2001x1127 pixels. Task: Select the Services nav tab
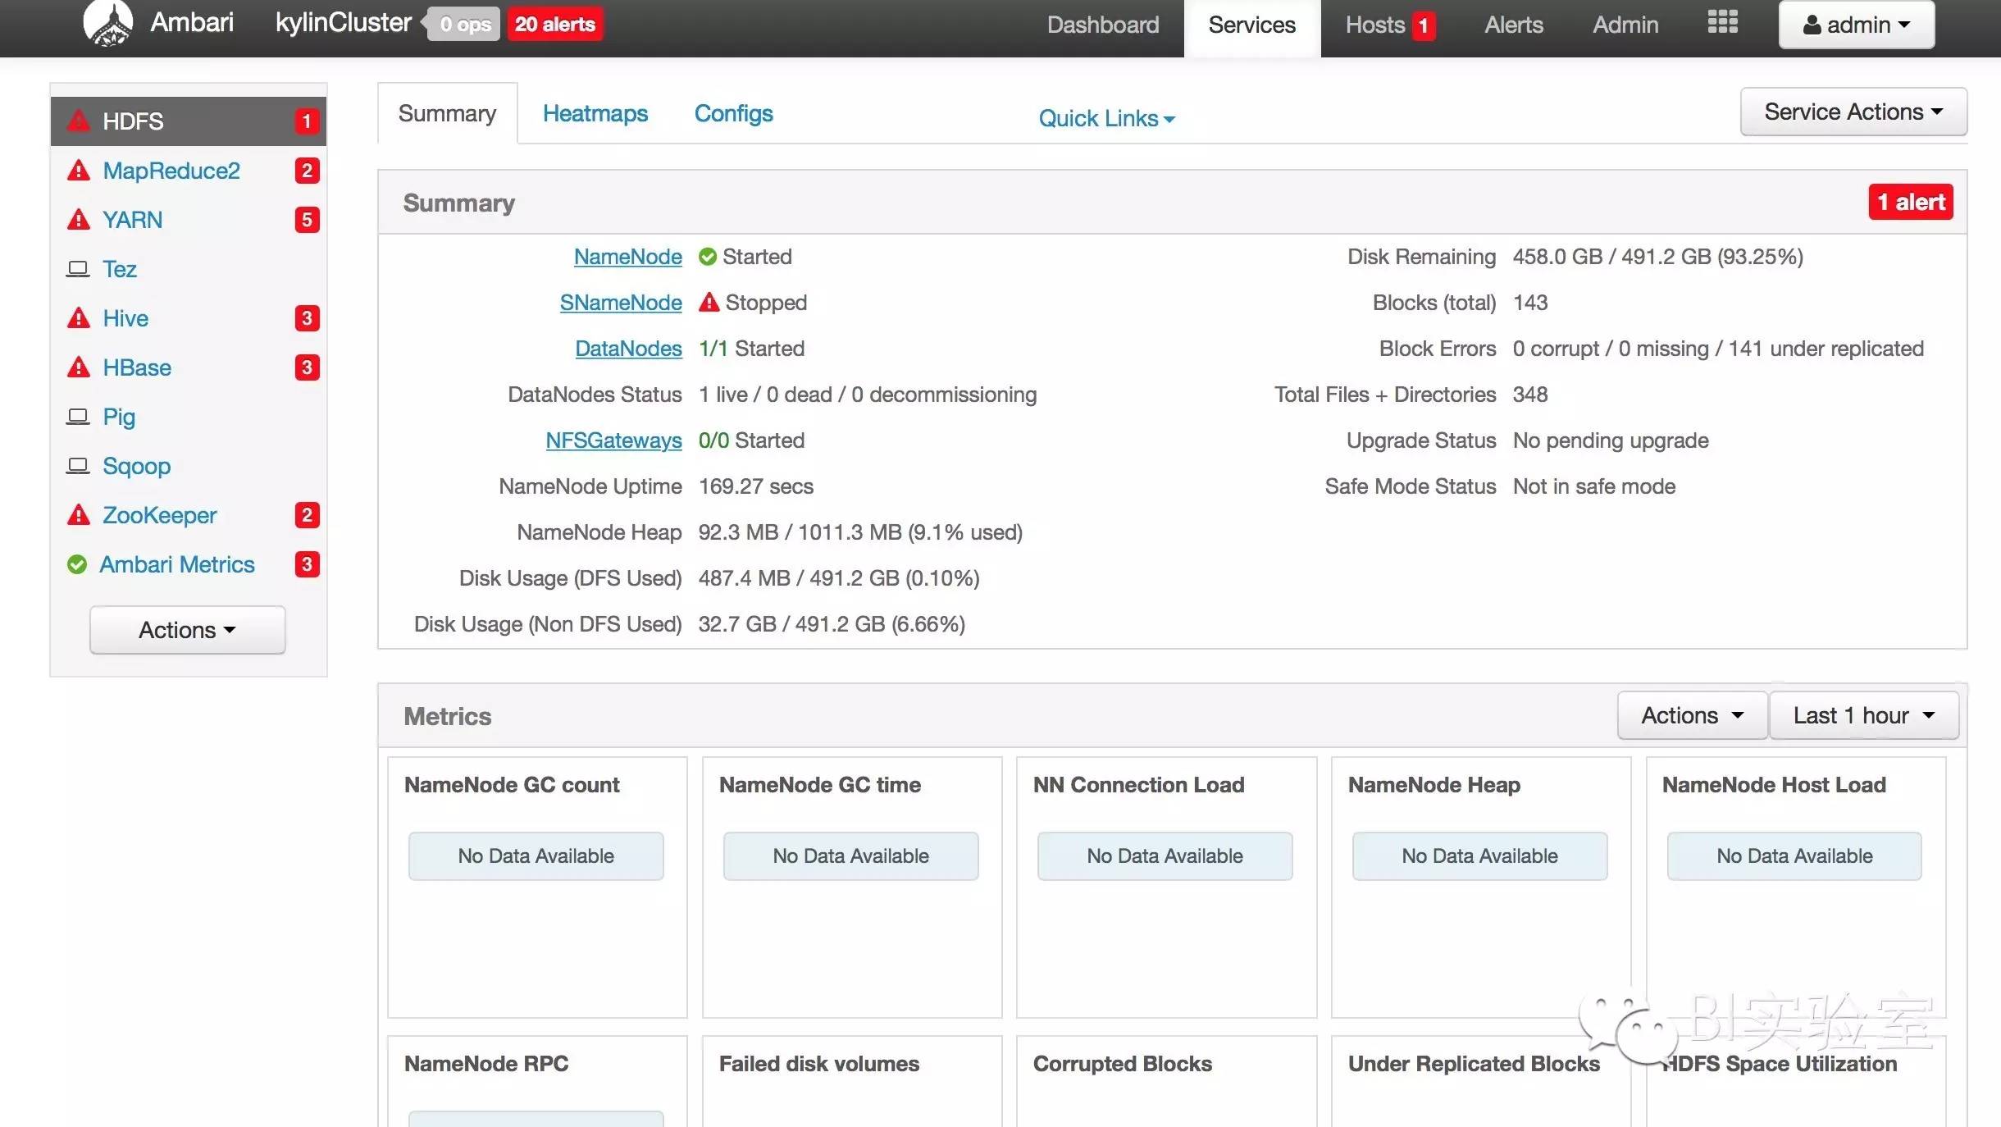(1252, 27)
